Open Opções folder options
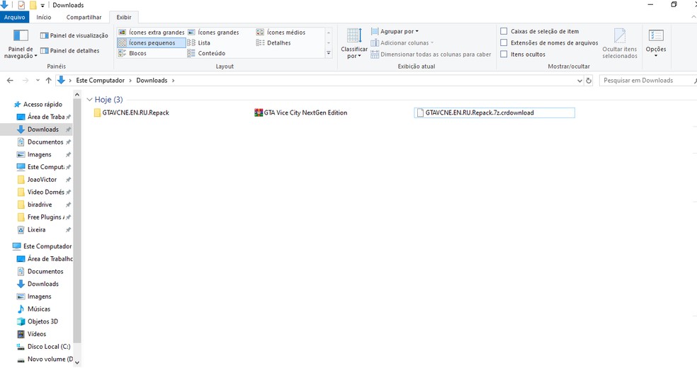Image resolution: width=697 pixels, height=368 pixels. click(x=656, y=43)
